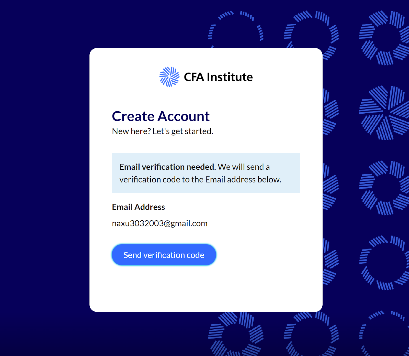Viewport: 409px width, 356px height.
Task: Click the bold "Email verification needed." text
Action: click(x=168, y=167)
